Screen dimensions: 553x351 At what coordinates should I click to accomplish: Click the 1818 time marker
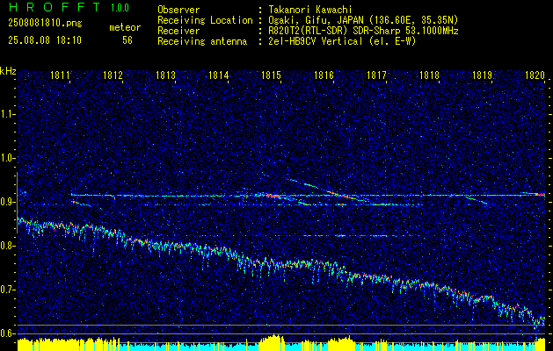[x=429, y=75]
